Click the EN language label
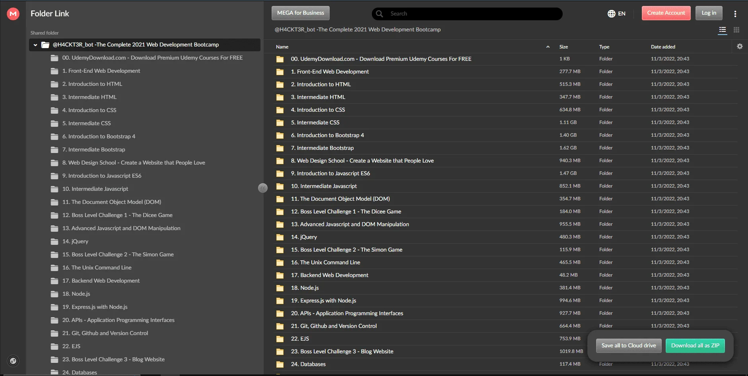The image size is (748, 376). (x=622, y=14)
